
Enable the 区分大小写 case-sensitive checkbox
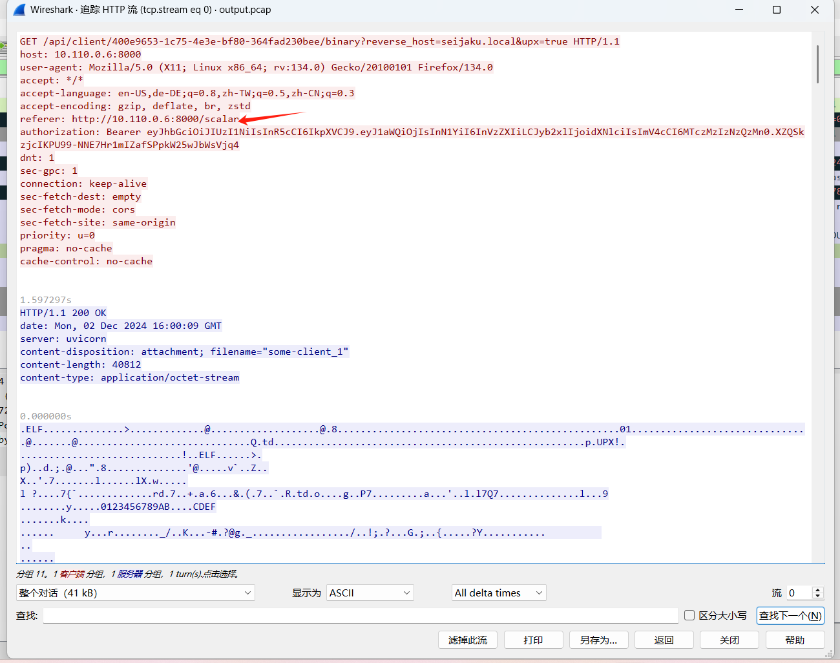pos(689,615)
